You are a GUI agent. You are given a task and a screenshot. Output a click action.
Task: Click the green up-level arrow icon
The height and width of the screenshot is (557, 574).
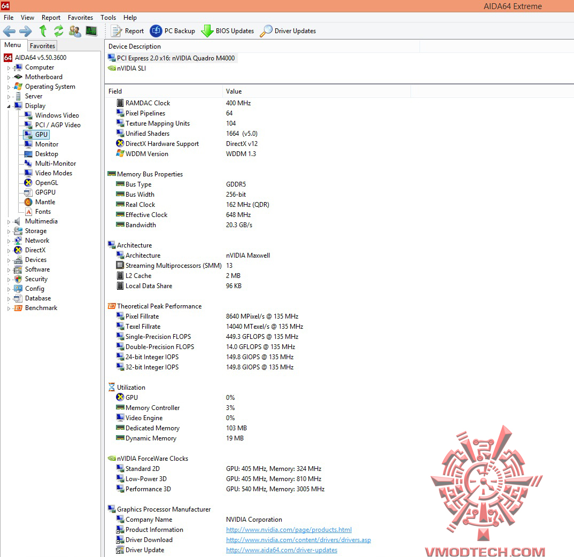click(43, 31)
